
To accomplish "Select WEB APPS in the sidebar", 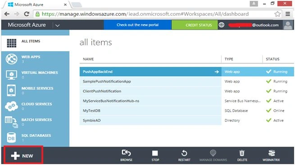I will (31, 57).
